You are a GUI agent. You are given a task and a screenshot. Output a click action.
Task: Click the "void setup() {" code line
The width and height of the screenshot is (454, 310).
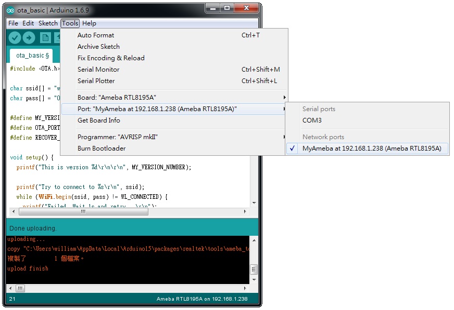(32, 157)
